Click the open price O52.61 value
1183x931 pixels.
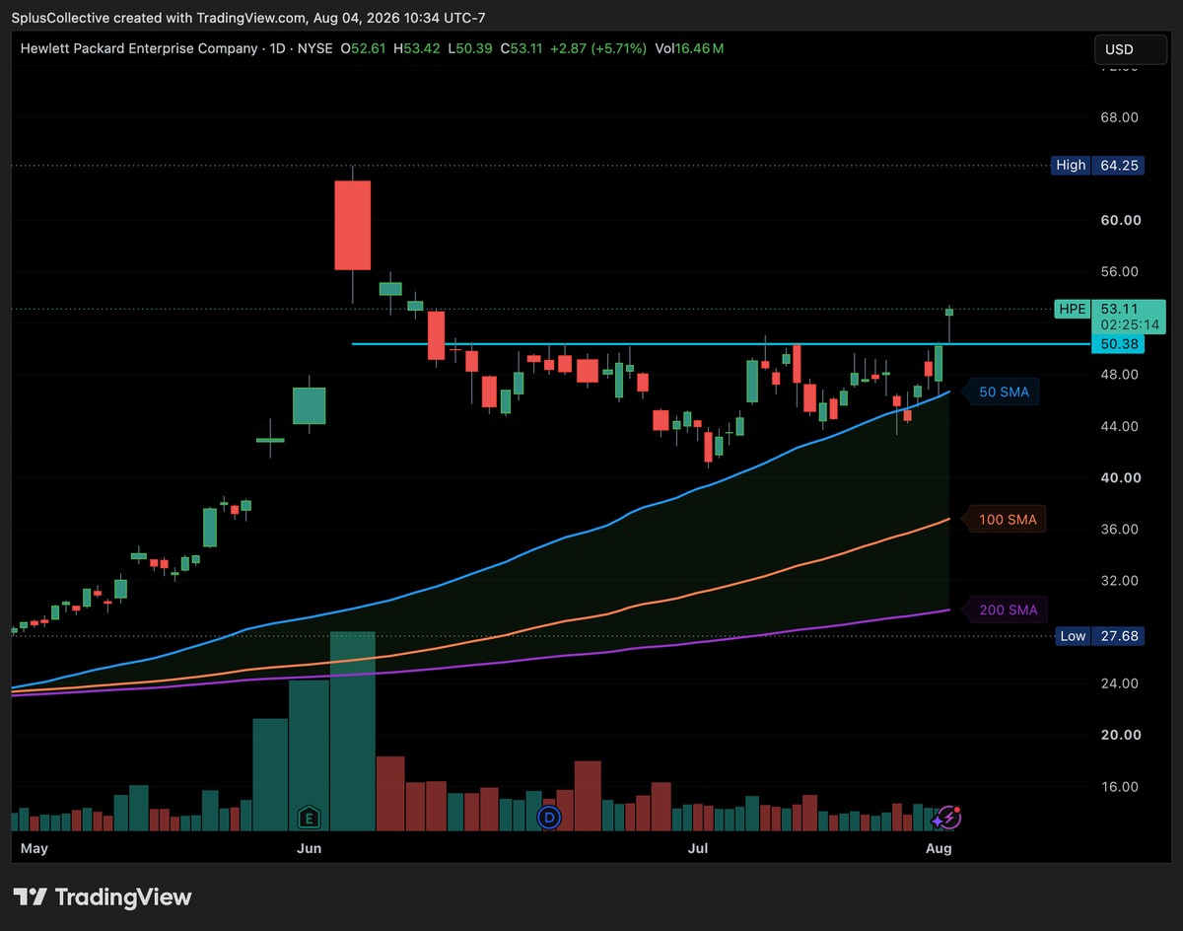click(365, 48)
